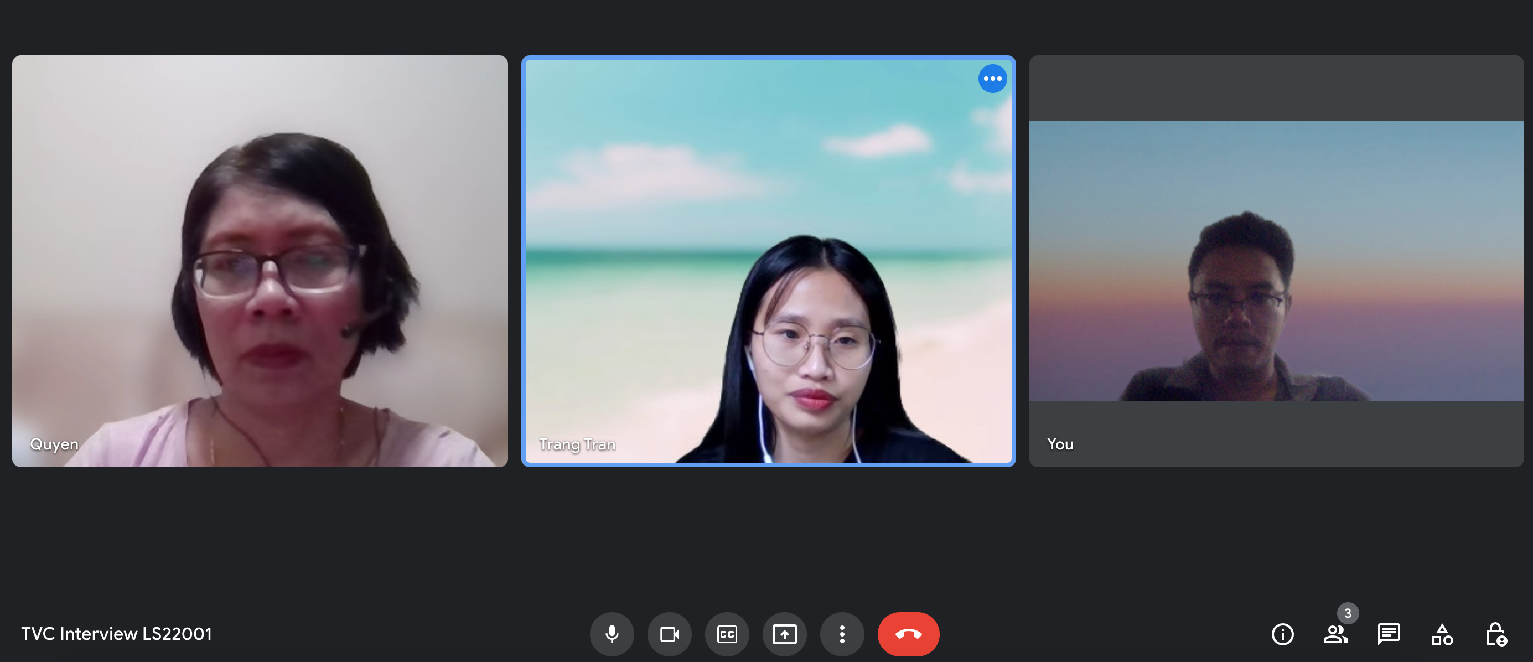Select Quyen's video tile
The width and height of the screenshot is (1533, 662).
[x=260, y=261]
